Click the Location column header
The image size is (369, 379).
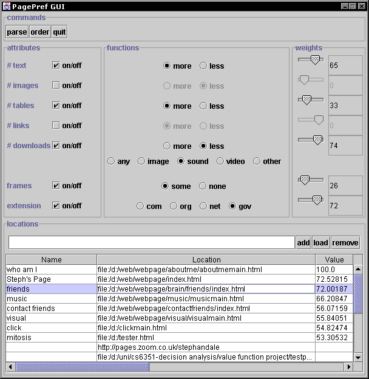click(x=206, y=259)
